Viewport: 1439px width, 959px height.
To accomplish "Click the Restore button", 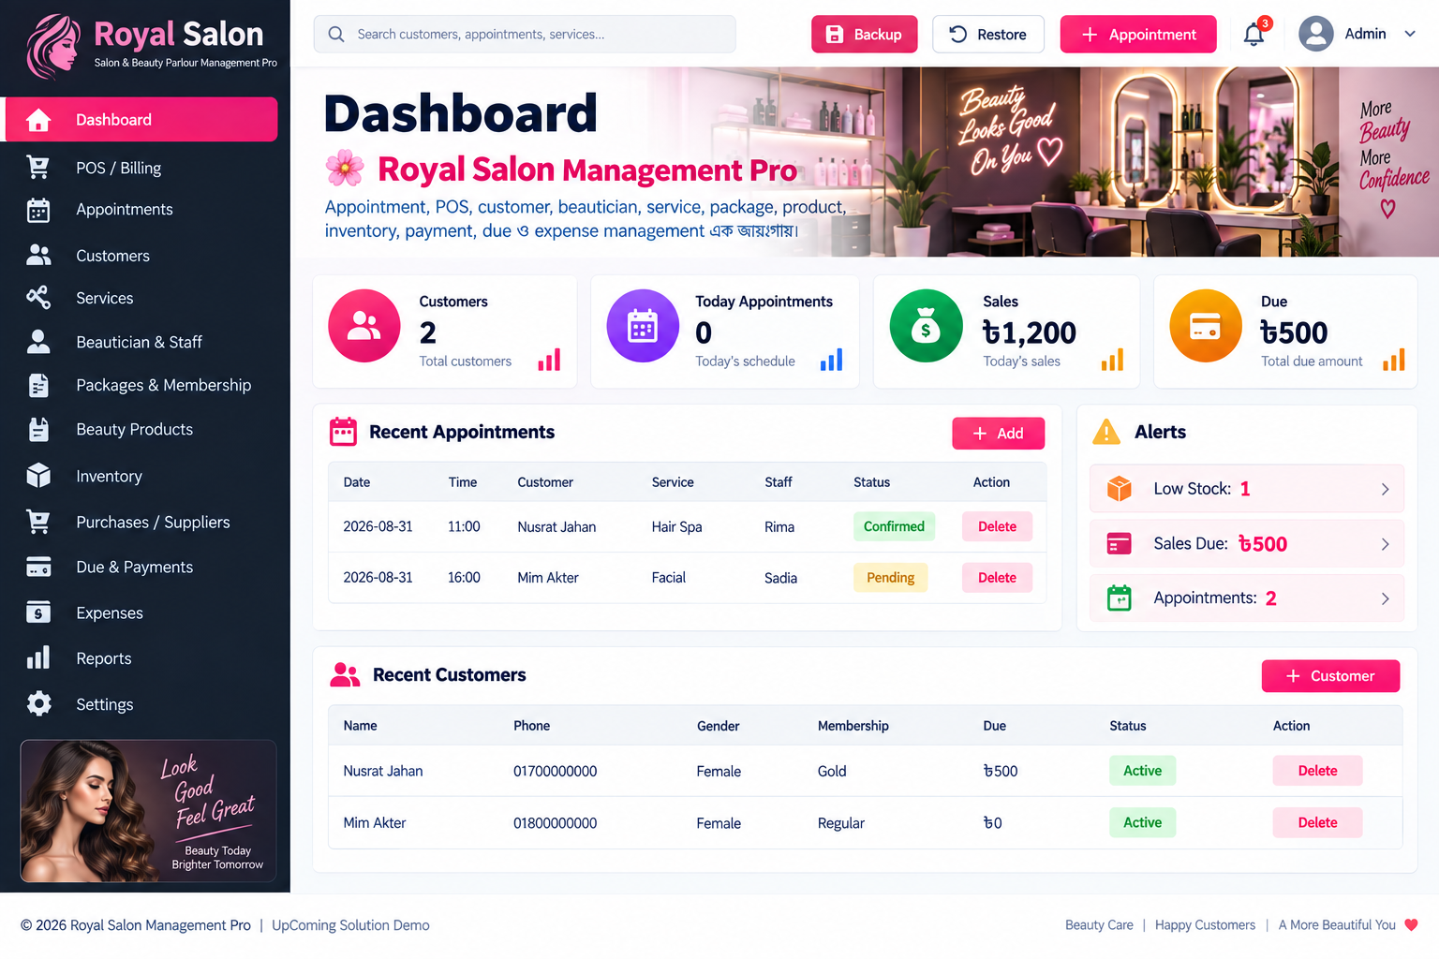I will pyautogui.click(x=988, y=35).
